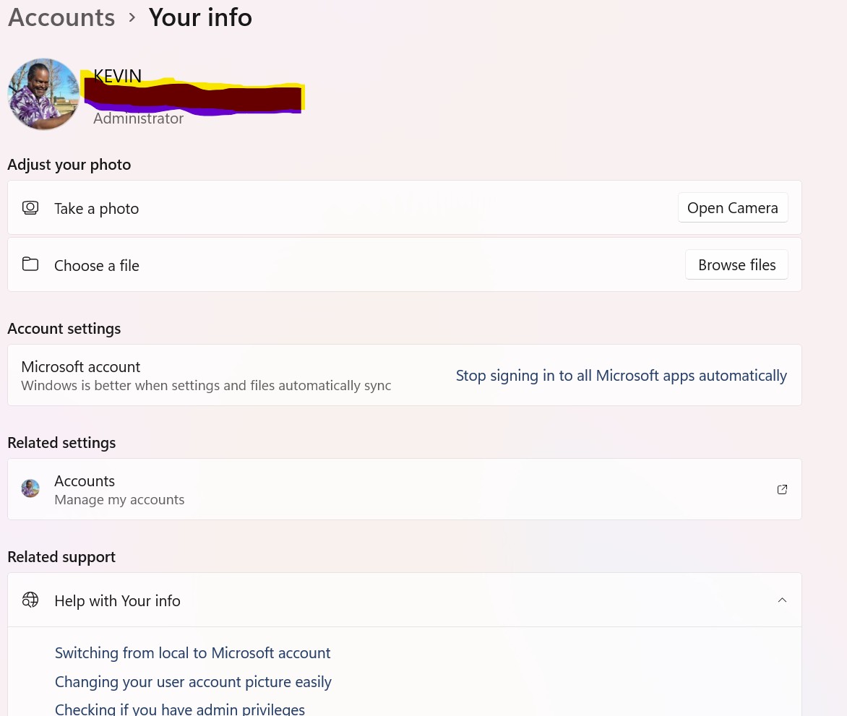Click the Take a photo label
The image size is (847, 716).
tap(97, 208)
